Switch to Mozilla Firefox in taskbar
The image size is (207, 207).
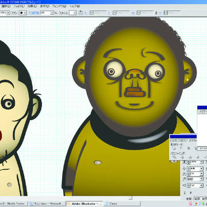(14, 204)
